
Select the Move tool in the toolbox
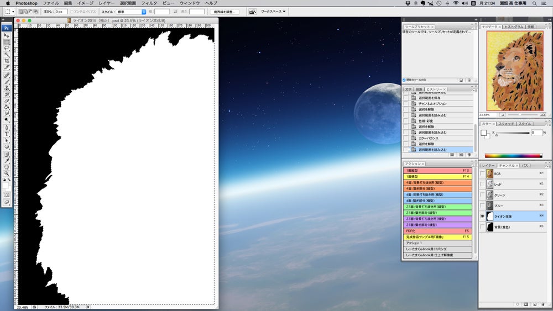[x=7, y=35]
